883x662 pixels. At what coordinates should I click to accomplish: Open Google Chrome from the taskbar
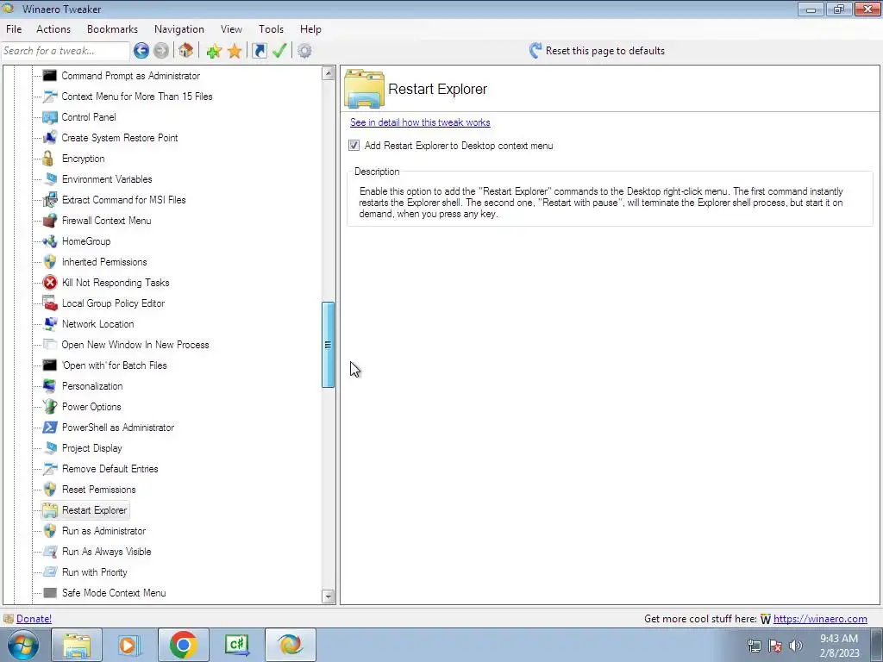[184, 645]
